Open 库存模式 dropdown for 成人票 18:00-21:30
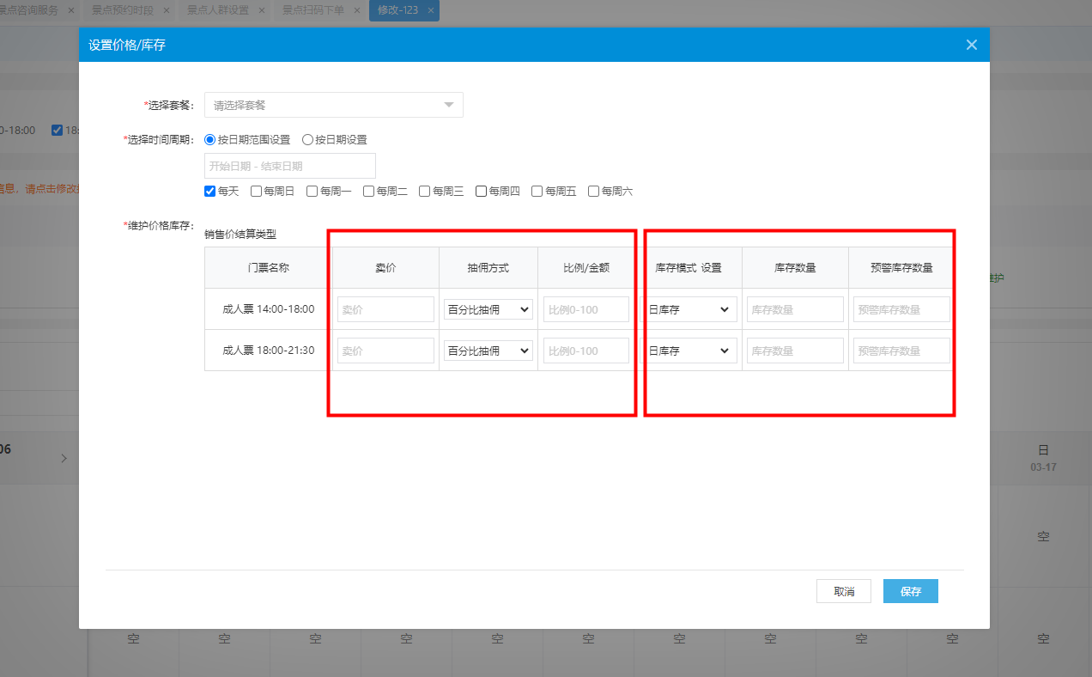 coord(689,351)
